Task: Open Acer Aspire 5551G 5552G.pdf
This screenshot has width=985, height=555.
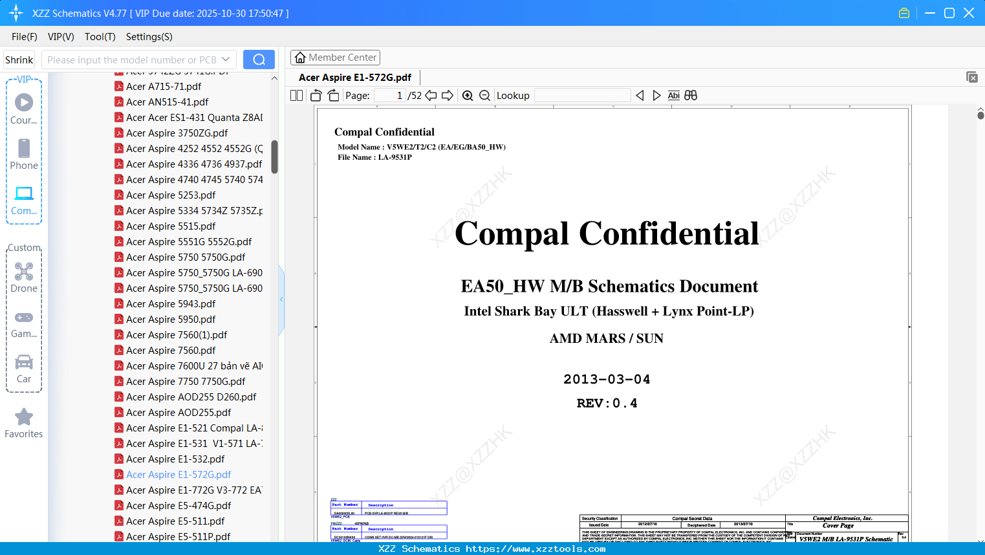Action: coord(189,242)
